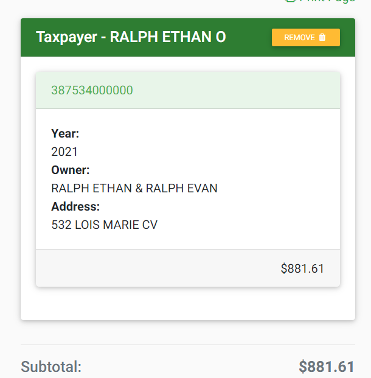The image size is (371, 378).
Task: Click the trash can icon in REMOVE button
Action: pos(322,37)
